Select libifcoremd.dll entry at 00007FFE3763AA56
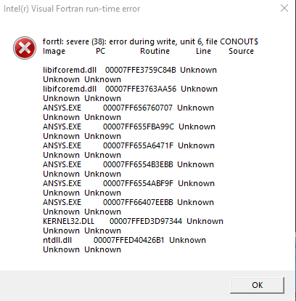The image size is (296, 301). tap(130, 94)
